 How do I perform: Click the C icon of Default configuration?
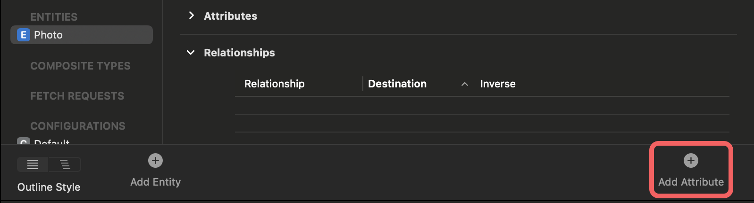[x=23, y=141]
